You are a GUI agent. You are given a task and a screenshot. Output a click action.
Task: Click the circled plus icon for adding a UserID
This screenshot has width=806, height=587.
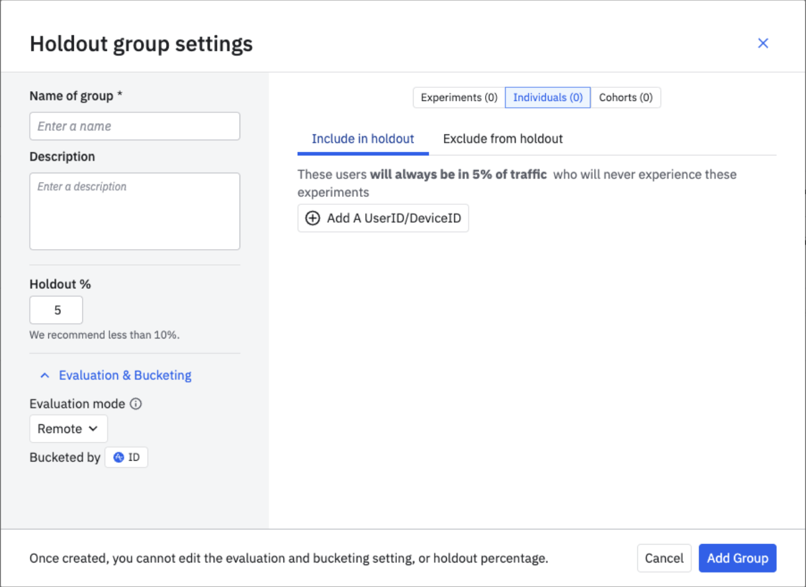(x=312, y=218)
